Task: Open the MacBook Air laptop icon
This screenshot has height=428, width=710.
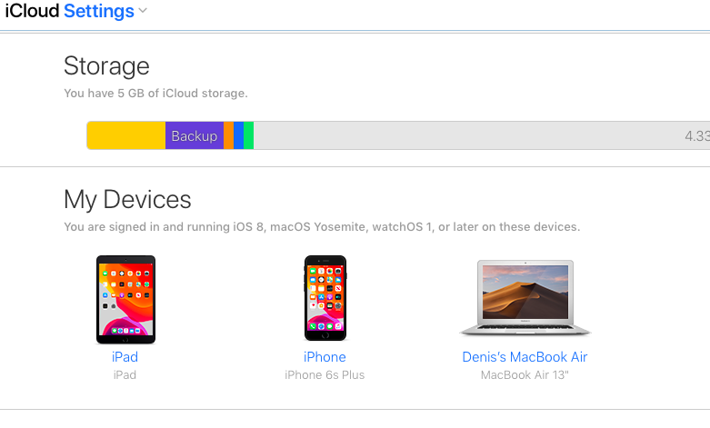Action: [525, 298]
